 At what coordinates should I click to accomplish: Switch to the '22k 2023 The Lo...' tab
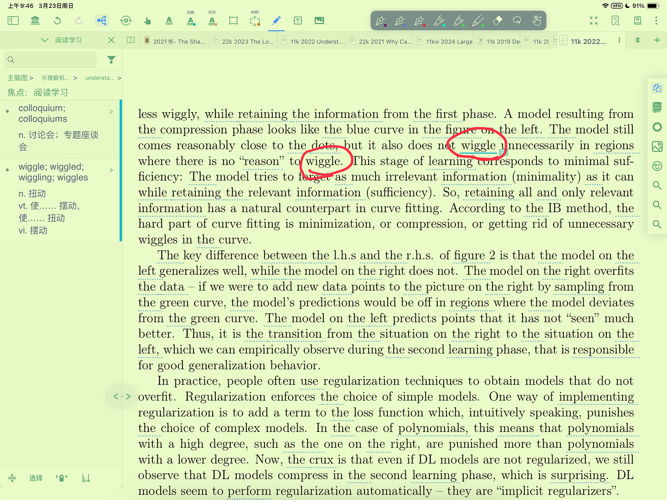[244, 41]
